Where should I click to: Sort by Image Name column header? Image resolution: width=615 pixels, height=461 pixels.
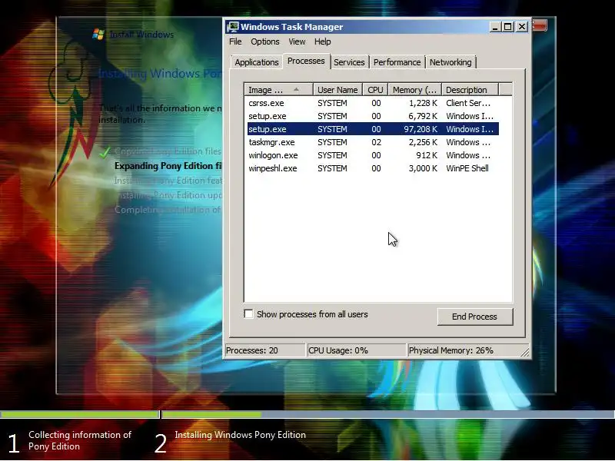(278, 90)
